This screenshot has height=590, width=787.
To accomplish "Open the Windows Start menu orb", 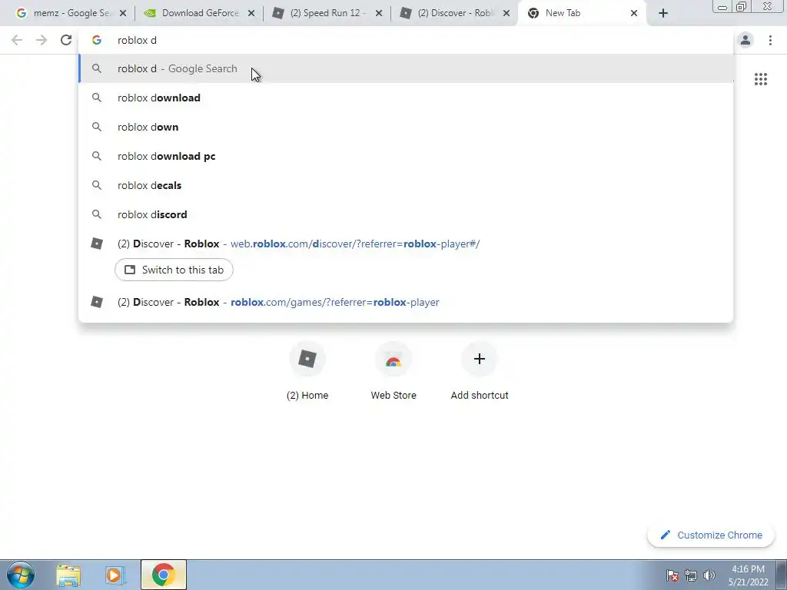I will [20, 575].
